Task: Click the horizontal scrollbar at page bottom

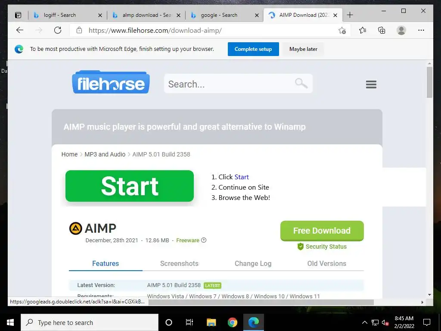Action: point(261,302)
